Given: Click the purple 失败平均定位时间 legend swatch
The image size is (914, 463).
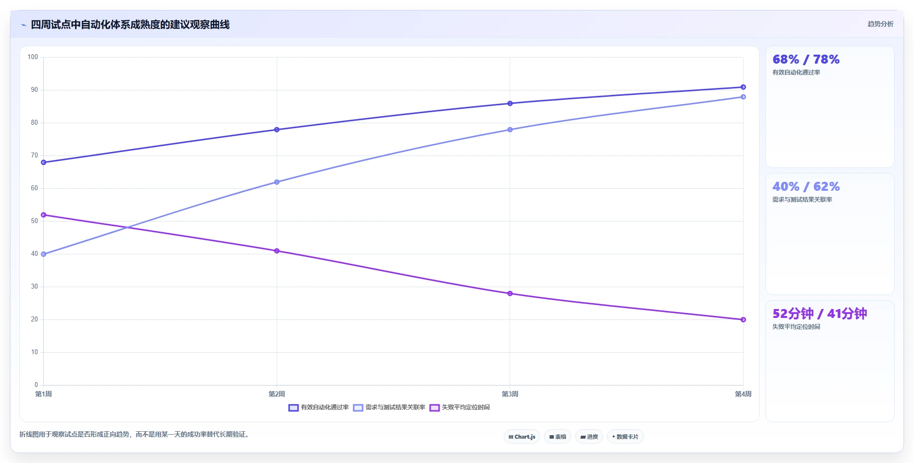Looking at the screenshot, I should pyautogui.click(x=435, y=408).
